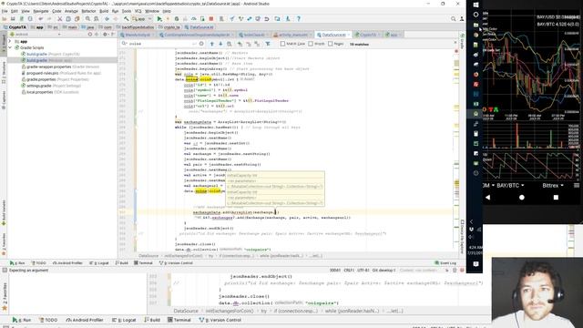Switch to the MainActivity.kt editor tab

click(136, 35)
